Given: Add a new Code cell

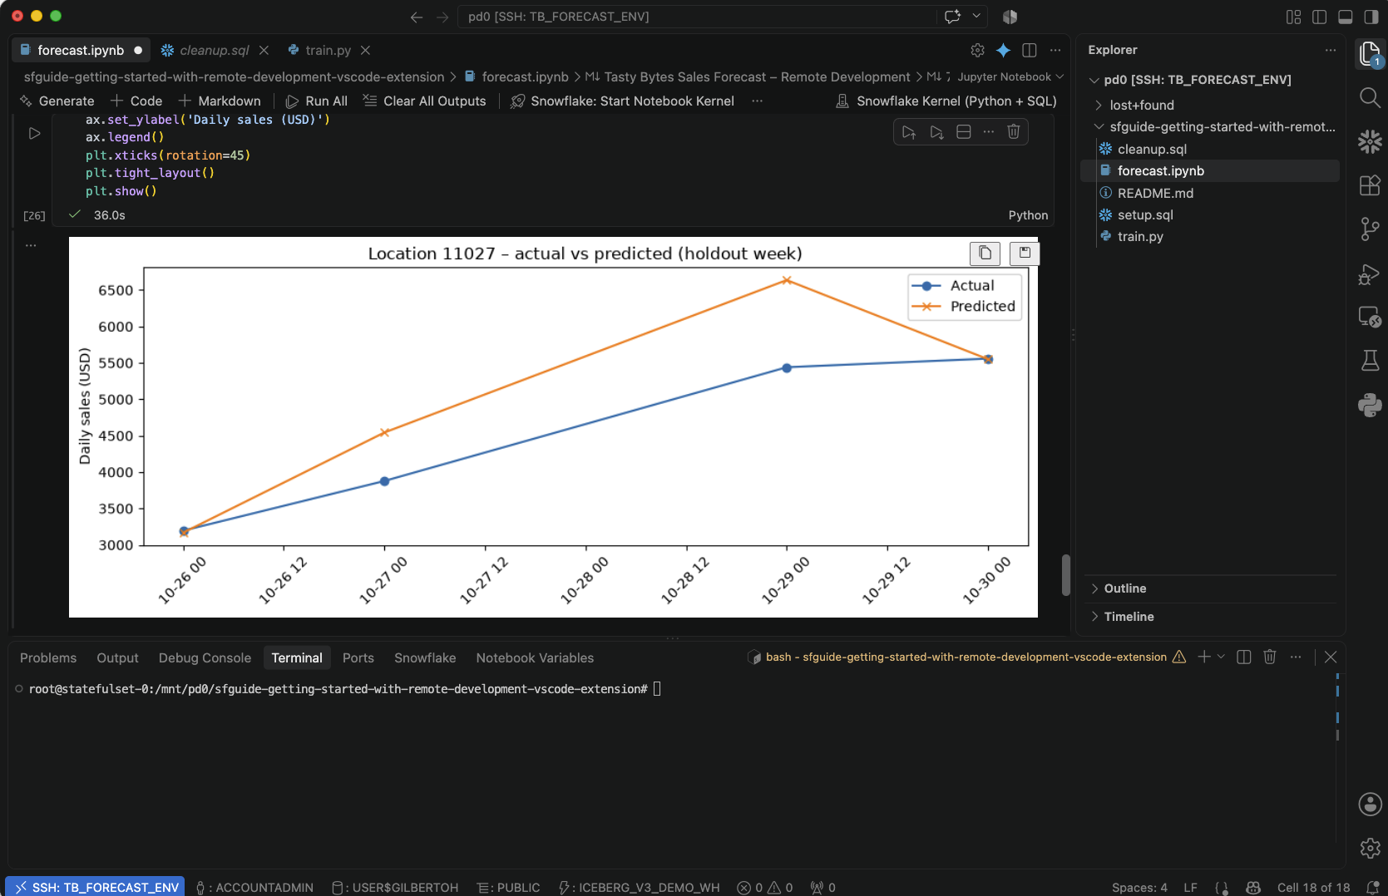Looking at the screenshot, I should click(x=136, y=101).
